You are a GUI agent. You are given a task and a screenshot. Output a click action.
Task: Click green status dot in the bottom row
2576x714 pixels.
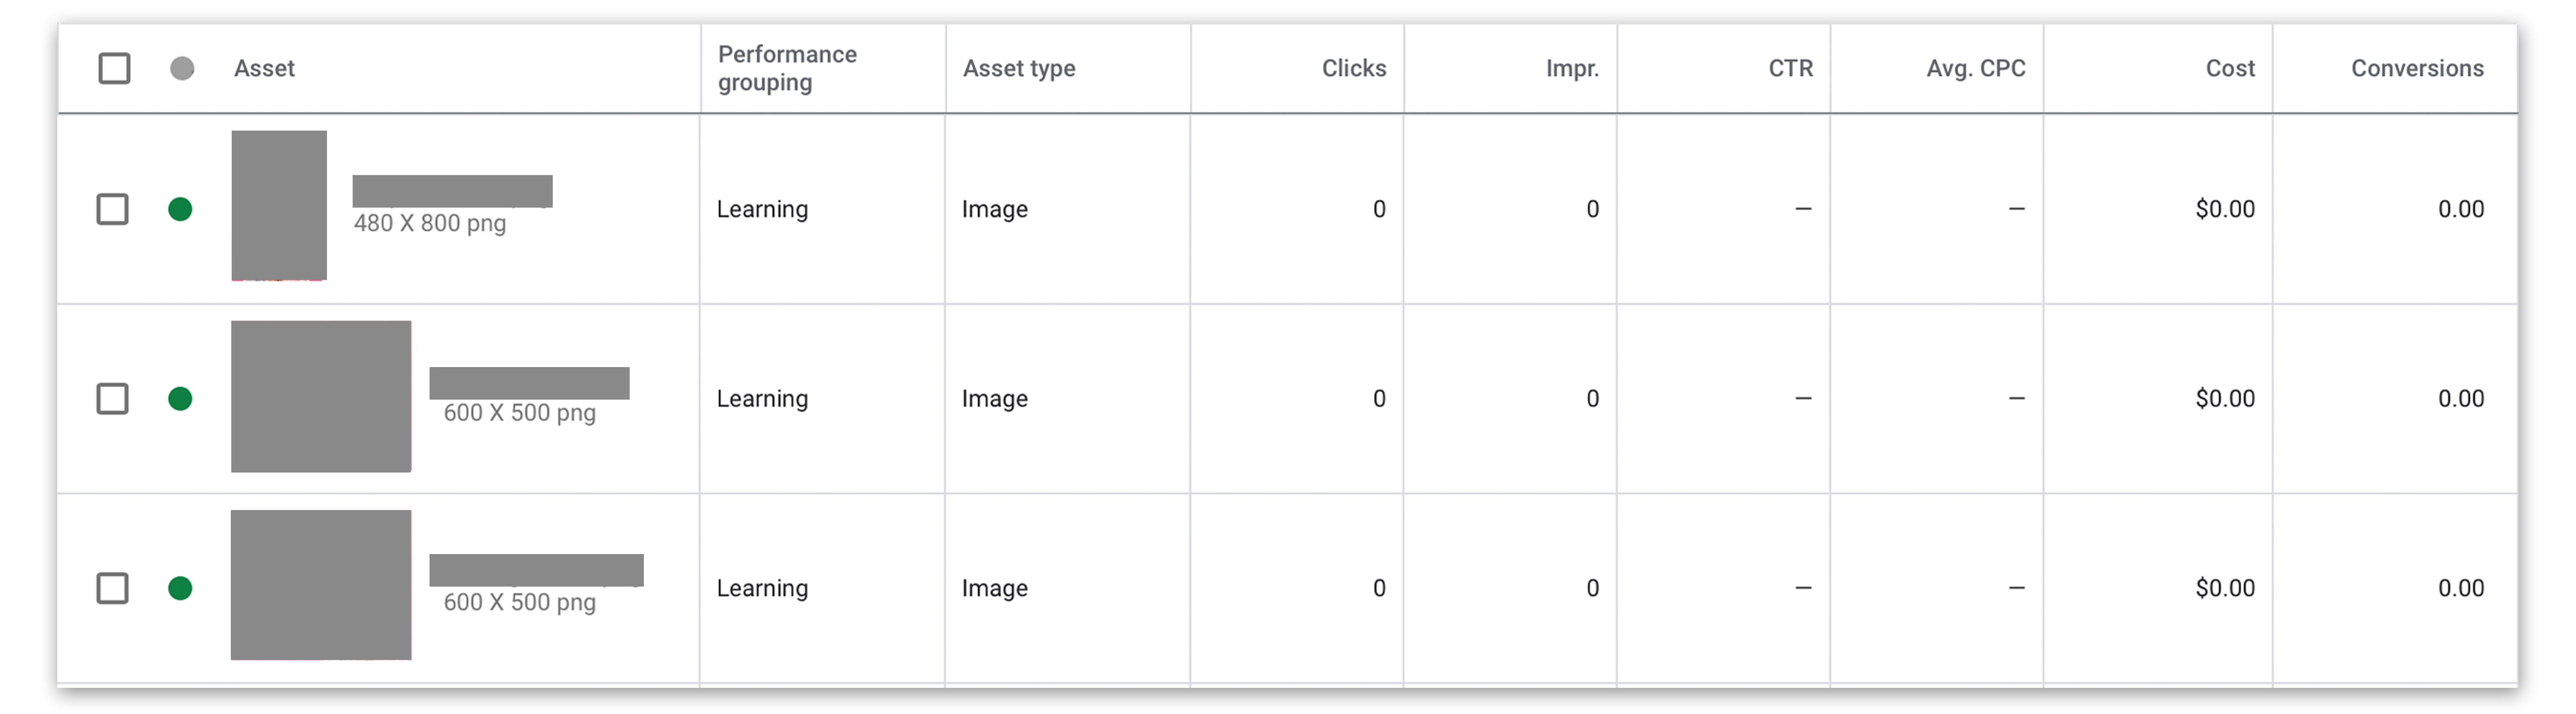tap(180, 588)
